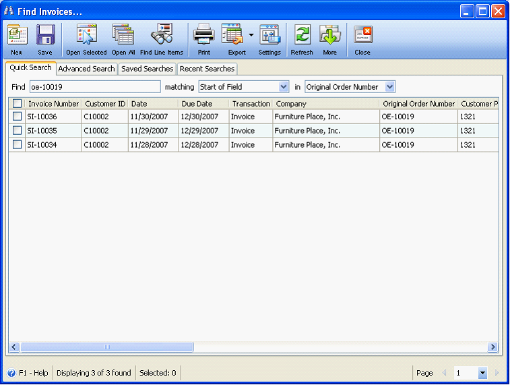This screenshot has width=510, height=385.
Task: Click the 'Selected: 0' status text
Action: tap(158, 373)
